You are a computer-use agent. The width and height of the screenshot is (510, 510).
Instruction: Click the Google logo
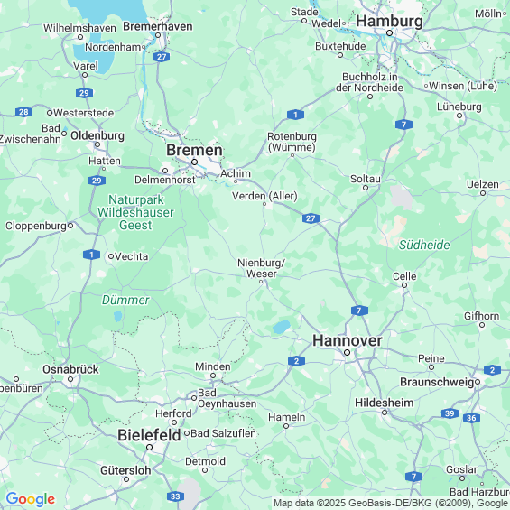point(31,499)
